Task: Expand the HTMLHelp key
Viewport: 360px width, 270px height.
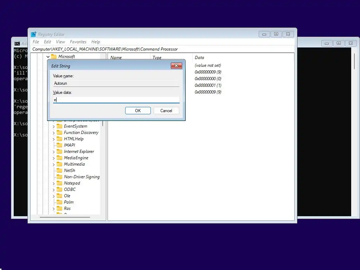Action: pos(53,139)
